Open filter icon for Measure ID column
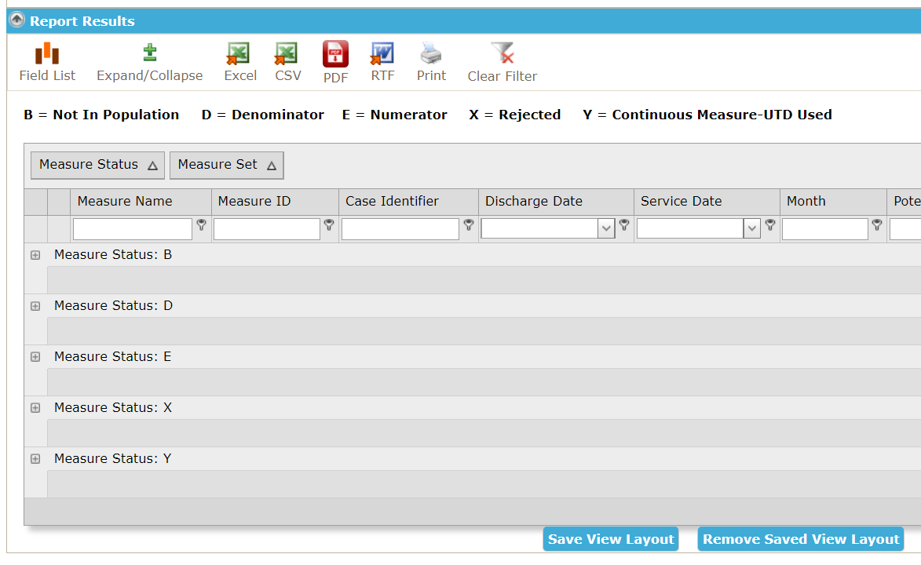 pyautogui.click(x=329, y=225)
